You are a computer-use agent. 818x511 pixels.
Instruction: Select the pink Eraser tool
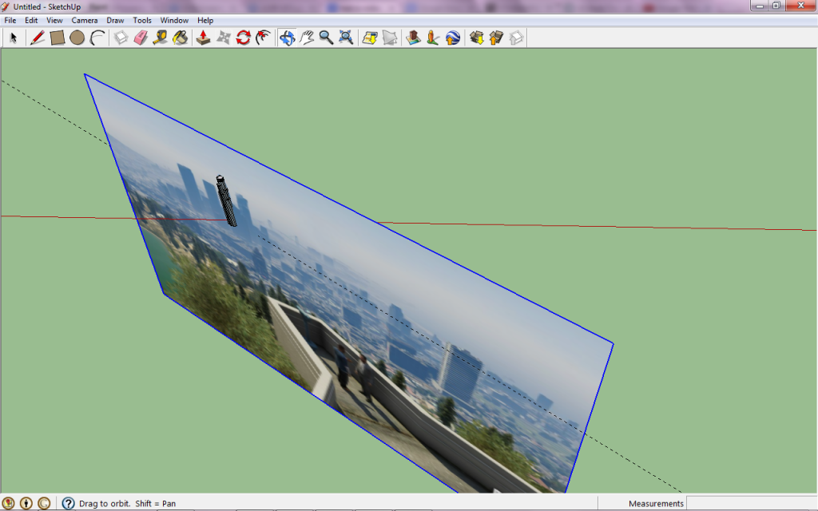141,38
